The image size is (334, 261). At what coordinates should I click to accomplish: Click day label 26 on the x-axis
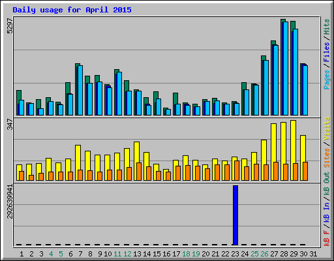pyautogui.click(x=264, y=254)
